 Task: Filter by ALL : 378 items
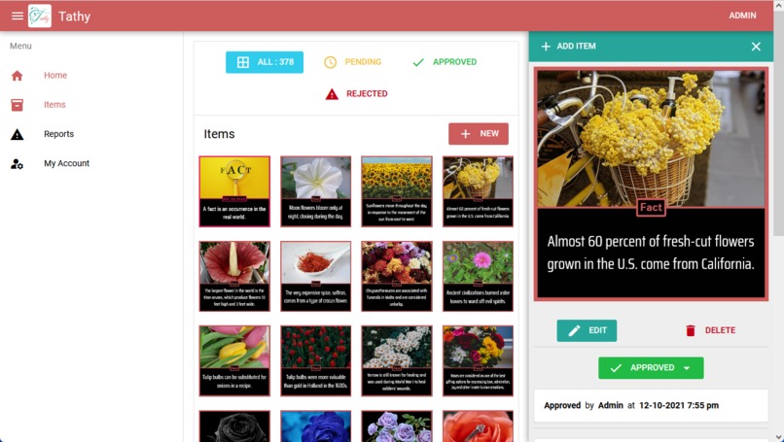[x=265, y=62]
